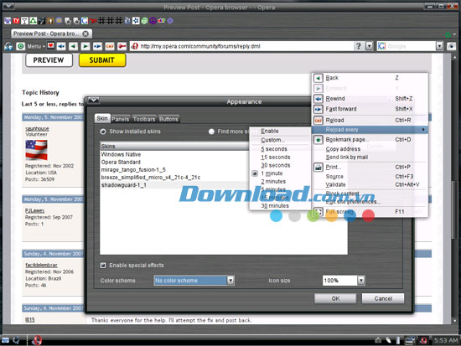The image size is (461, 346).
Task: Open the Menu dropdown in toolbar
Action: [36, 46]
